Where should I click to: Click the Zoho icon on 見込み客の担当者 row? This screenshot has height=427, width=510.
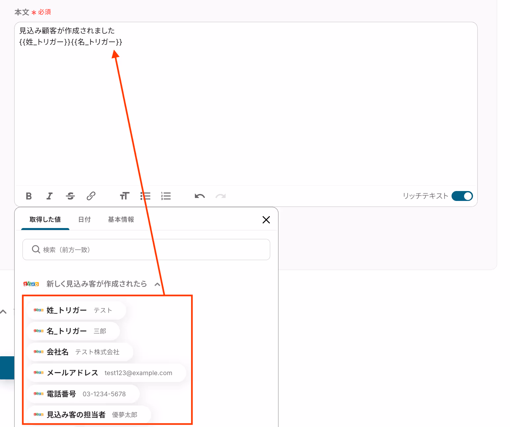click(x=39, y=414)
